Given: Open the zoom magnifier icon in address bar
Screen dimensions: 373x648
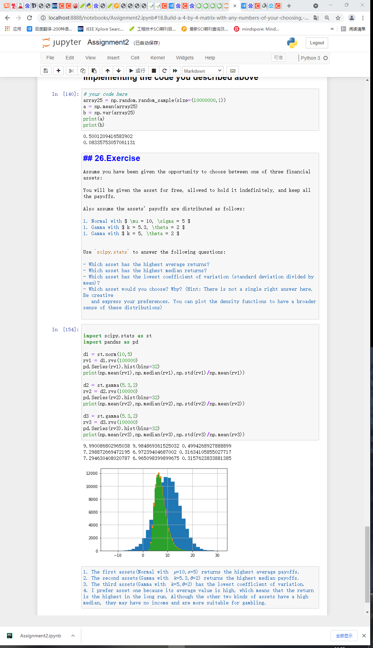Looking at the screenshot, I should (327, 18).
